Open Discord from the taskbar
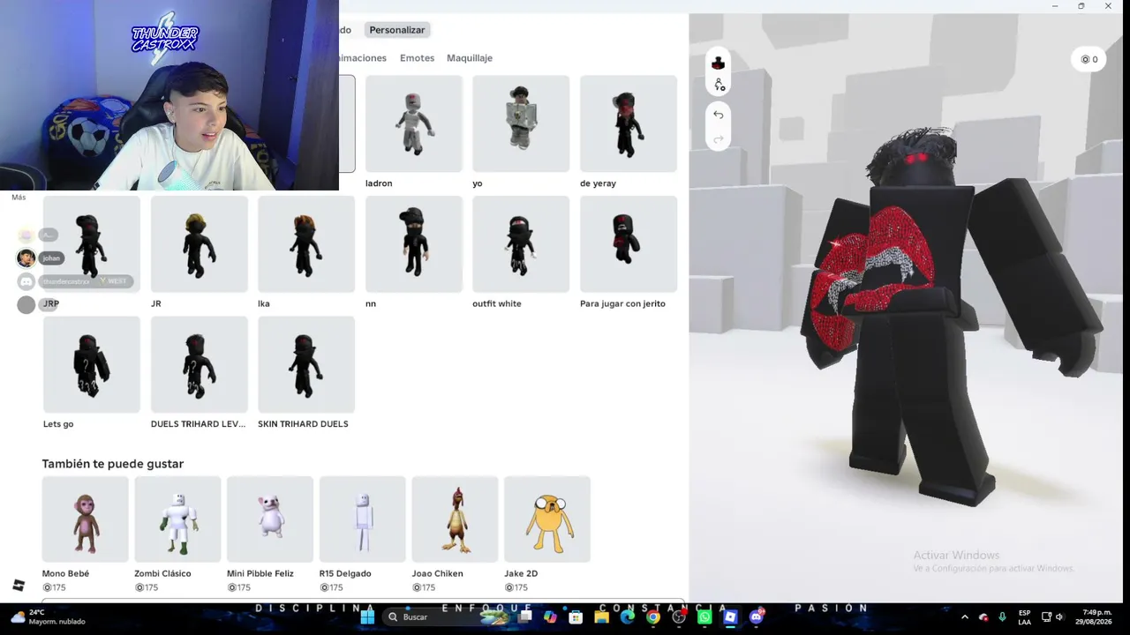The width and height of the screenshot is (1130, 635). click(x=757, y=617)
